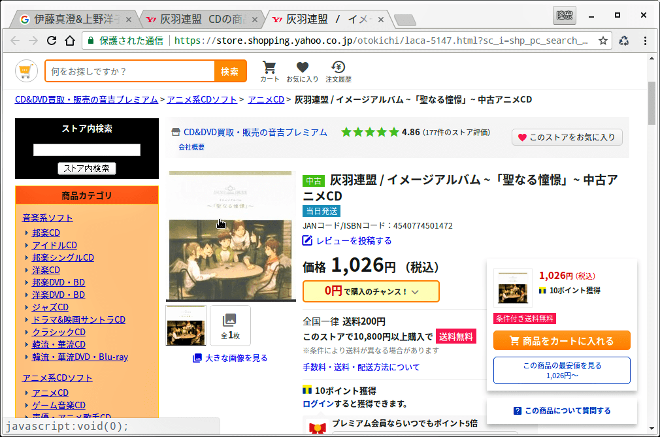Click the browser back arrow
This screenshot has height=437, width=660.
(15, 40)
